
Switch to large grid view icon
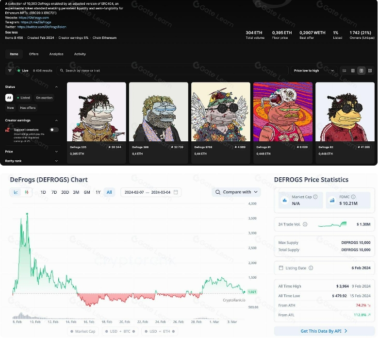click(x=361, y=71)
